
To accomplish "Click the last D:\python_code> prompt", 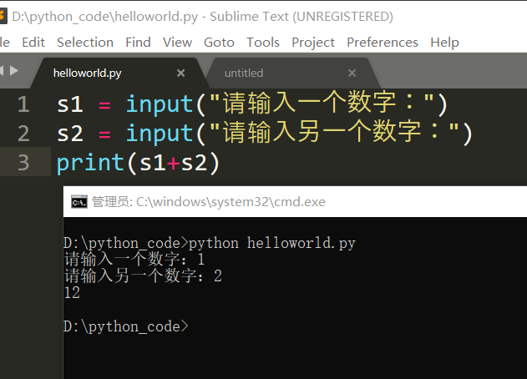I will pos(126,326).
